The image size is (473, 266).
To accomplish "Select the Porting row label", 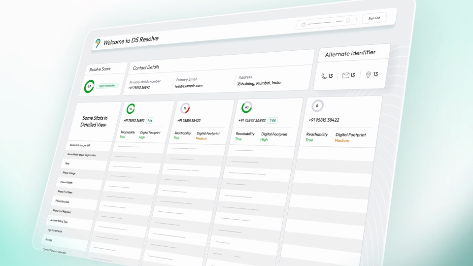I will [49, 240].
